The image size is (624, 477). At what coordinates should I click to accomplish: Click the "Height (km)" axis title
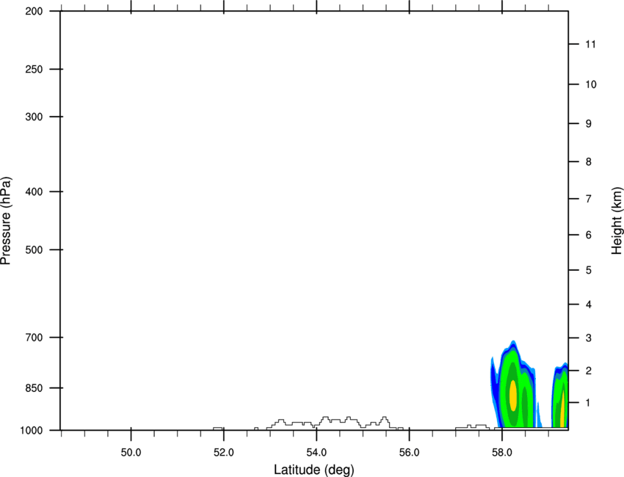tap(617, 221)
